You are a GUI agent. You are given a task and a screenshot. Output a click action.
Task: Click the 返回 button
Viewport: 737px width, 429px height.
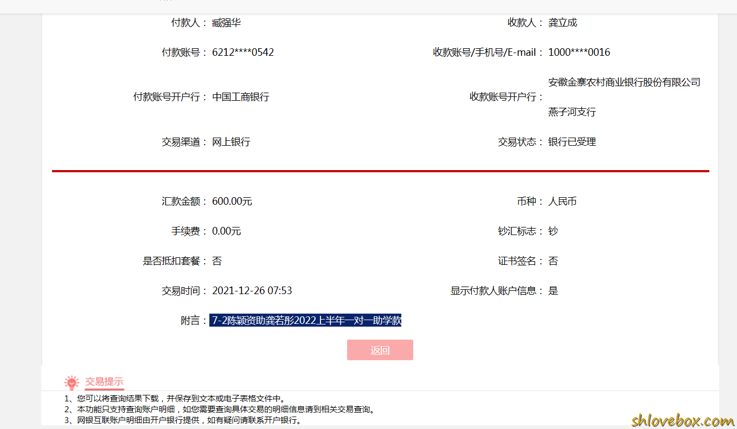point(380,350)
